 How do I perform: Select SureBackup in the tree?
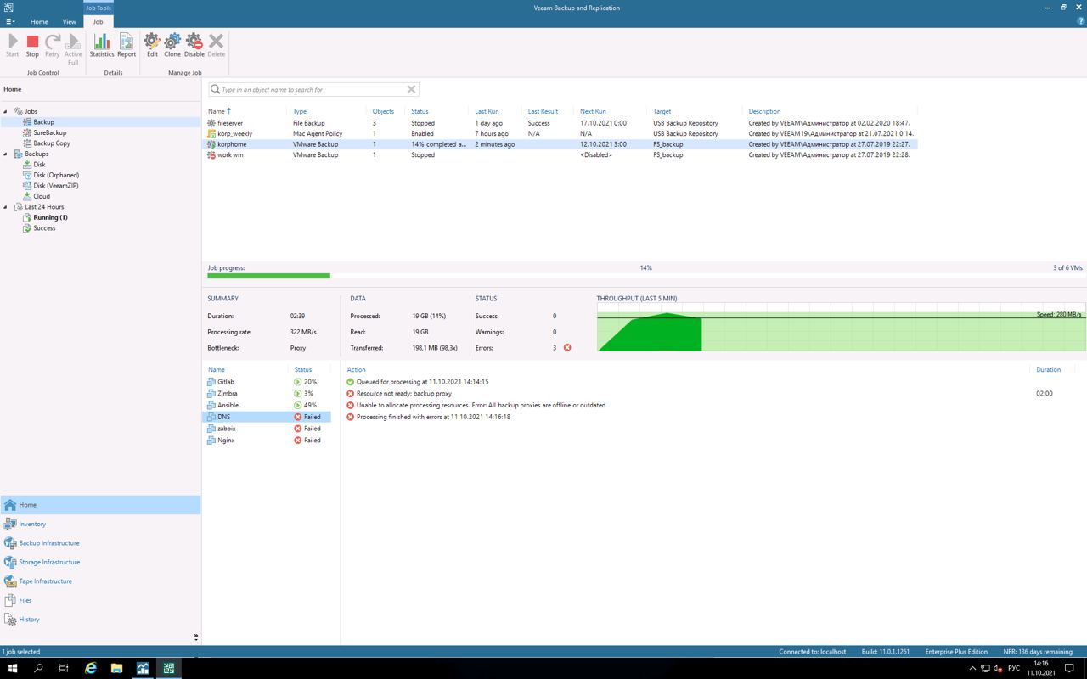(x=49, y=132)
